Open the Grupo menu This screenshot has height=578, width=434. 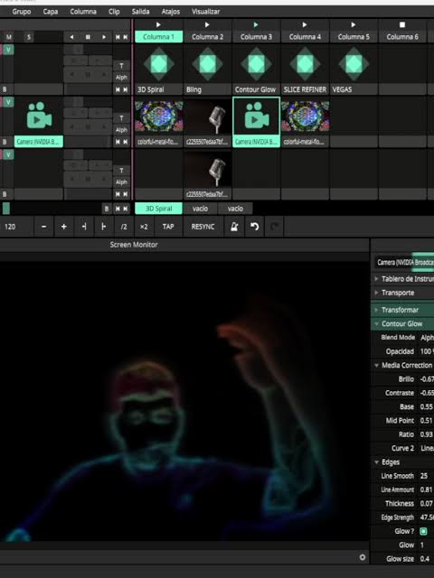22,12
